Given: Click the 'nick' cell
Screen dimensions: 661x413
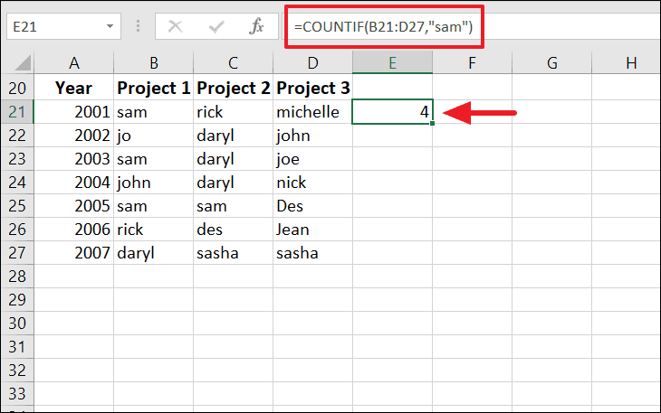Looking at the screenshot, I should point(312,183).
